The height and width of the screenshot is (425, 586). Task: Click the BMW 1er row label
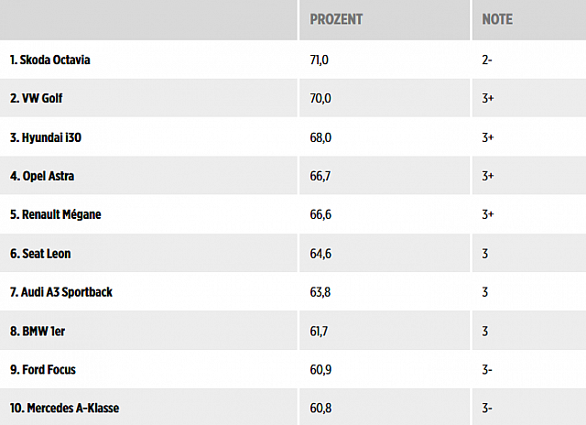(x=37, y=330)
